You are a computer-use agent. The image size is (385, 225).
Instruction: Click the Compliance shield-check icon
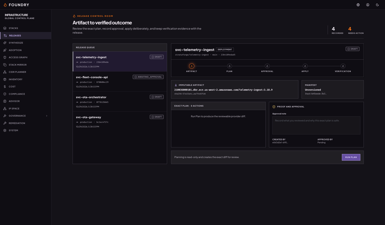[5, 94]
